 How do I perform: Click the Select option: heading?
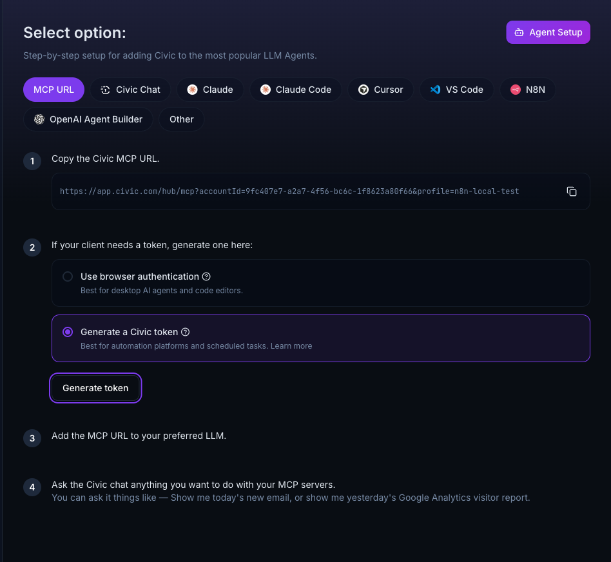75,33
